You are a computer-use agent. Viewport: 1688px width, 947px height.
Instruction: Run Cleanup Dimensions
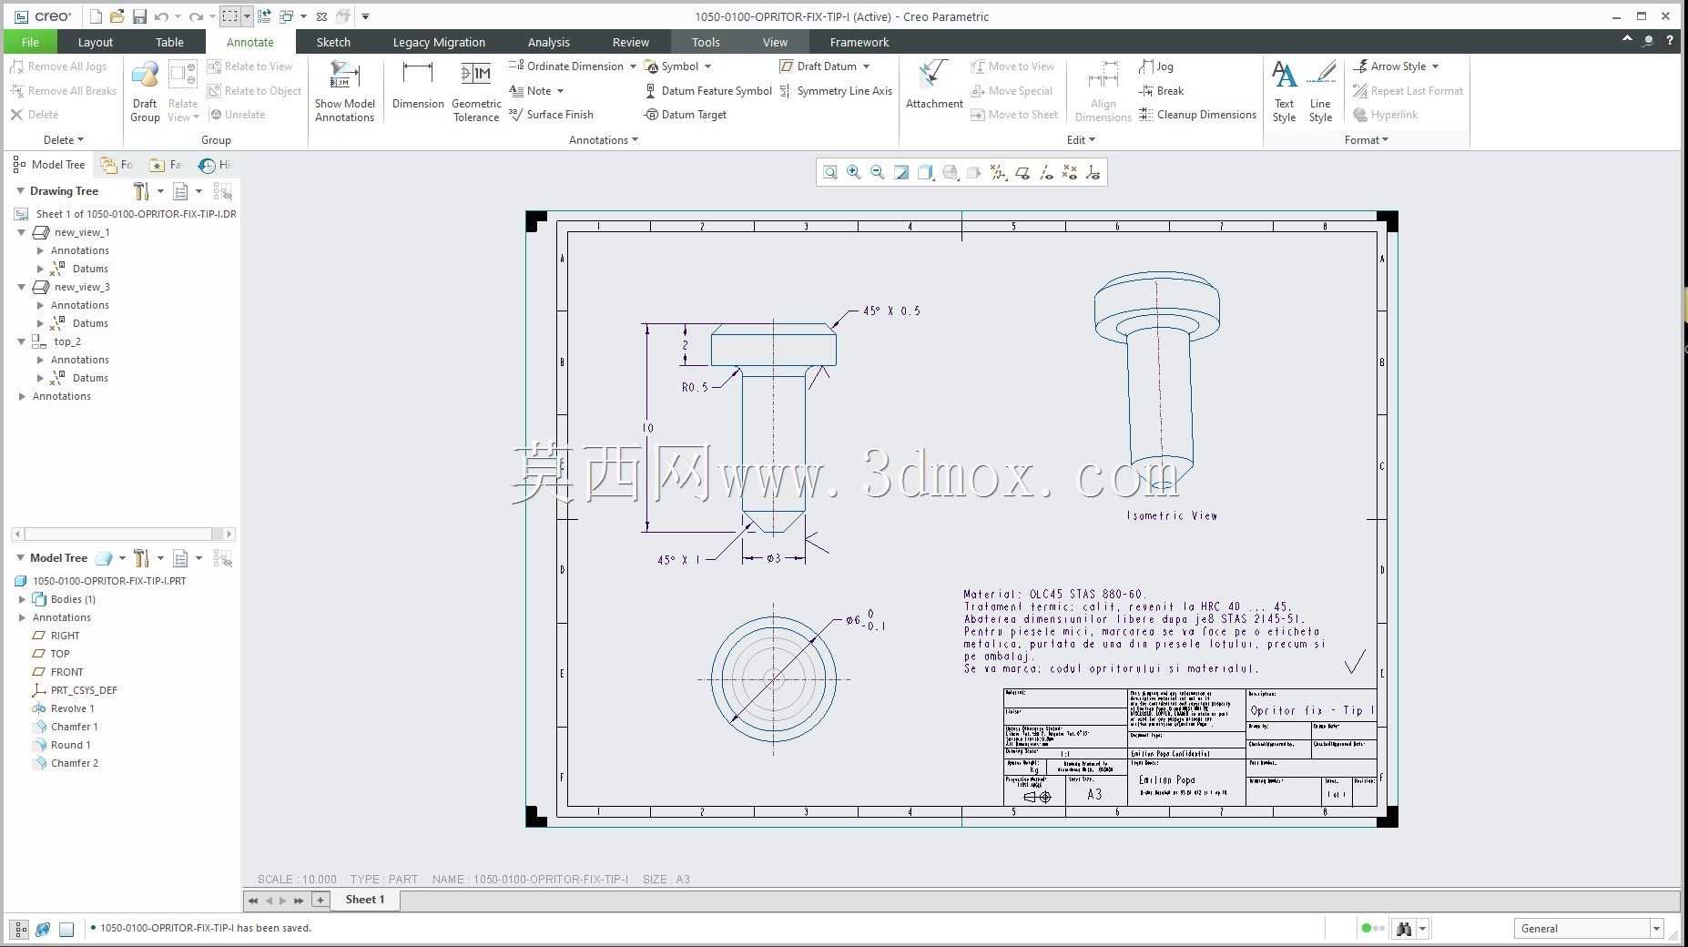point(1197,115)
